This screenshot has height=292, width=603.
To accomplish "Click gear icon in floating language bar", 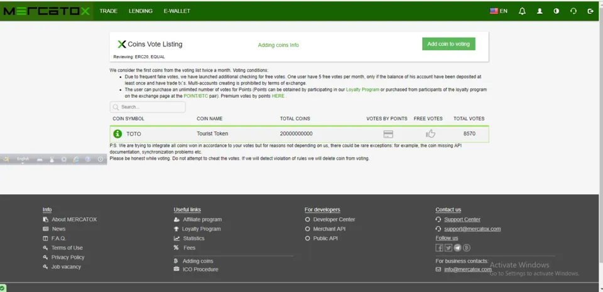I will (64, 160).
